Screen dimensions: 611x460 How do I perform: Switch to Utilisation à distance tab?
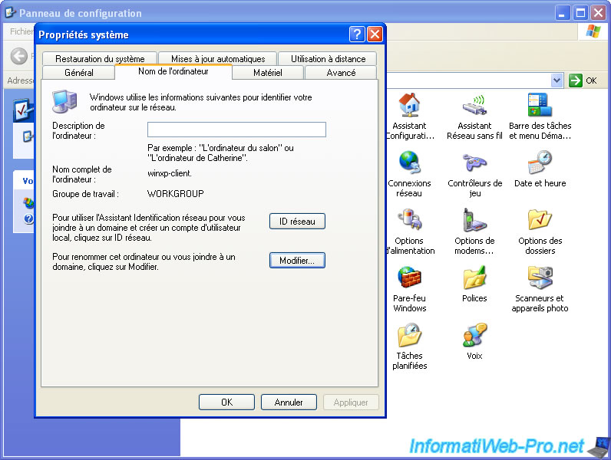click(328, 59)
